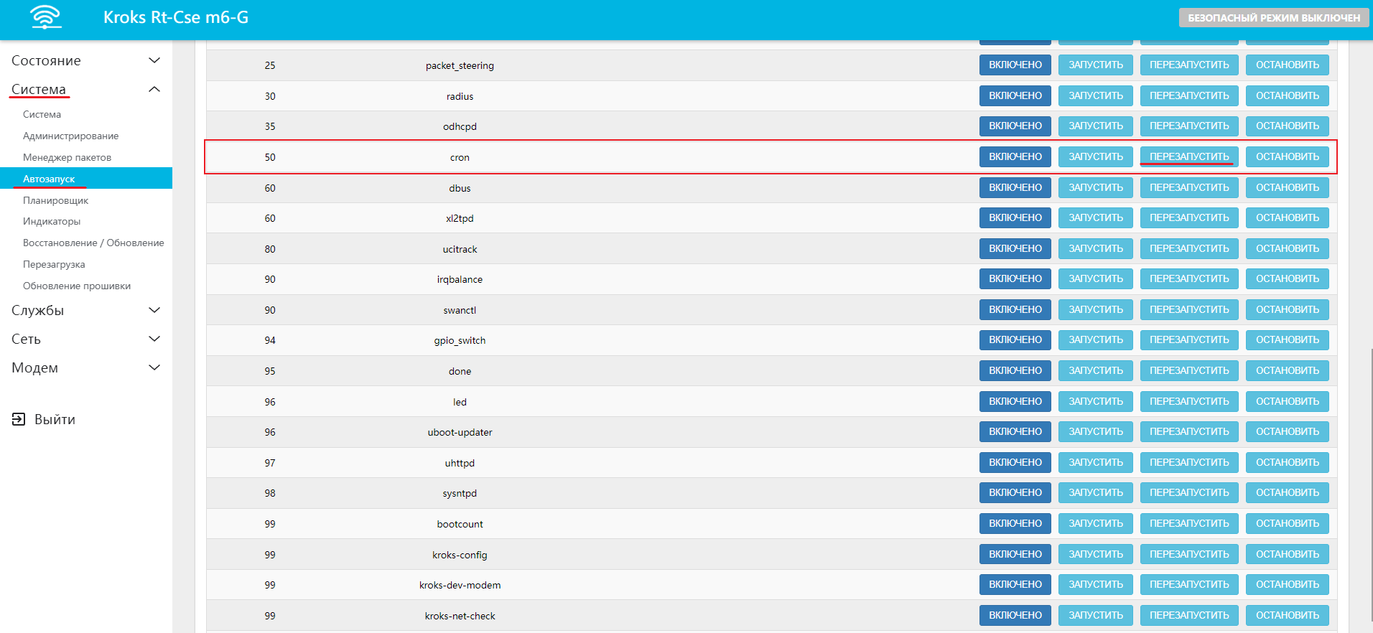Image resolution: width=1373 pixels, height=633 pixels.
Task: Click the Безопасный режим выключен button
Action: click(1273, 18)
